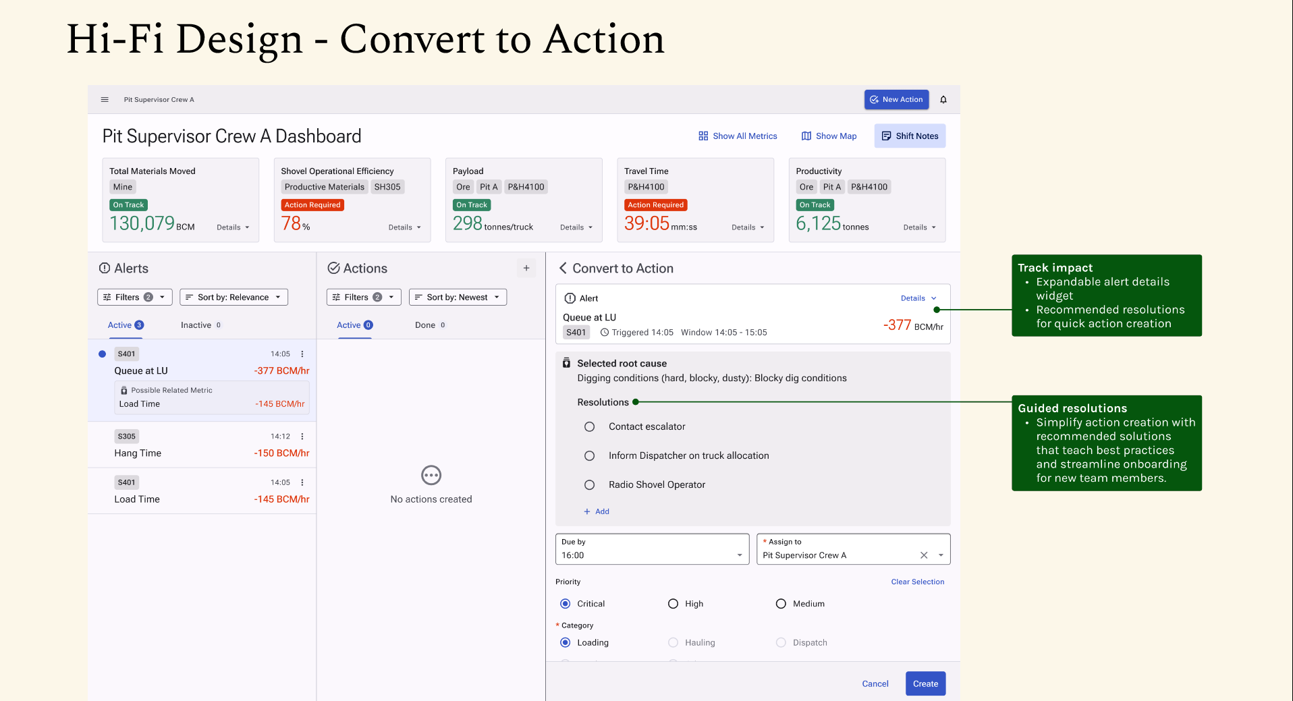Image resolution: width=1293 pixels, height=701 pixels.
Task: Click the Pit A tag on Payload card
Action: [x=489, y=187]
